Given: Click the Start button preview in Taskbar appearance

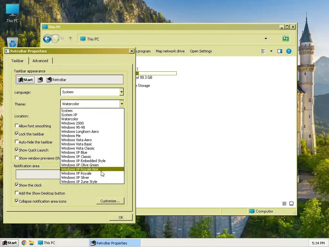Looking at the screenshot, I should click(26, 80).
